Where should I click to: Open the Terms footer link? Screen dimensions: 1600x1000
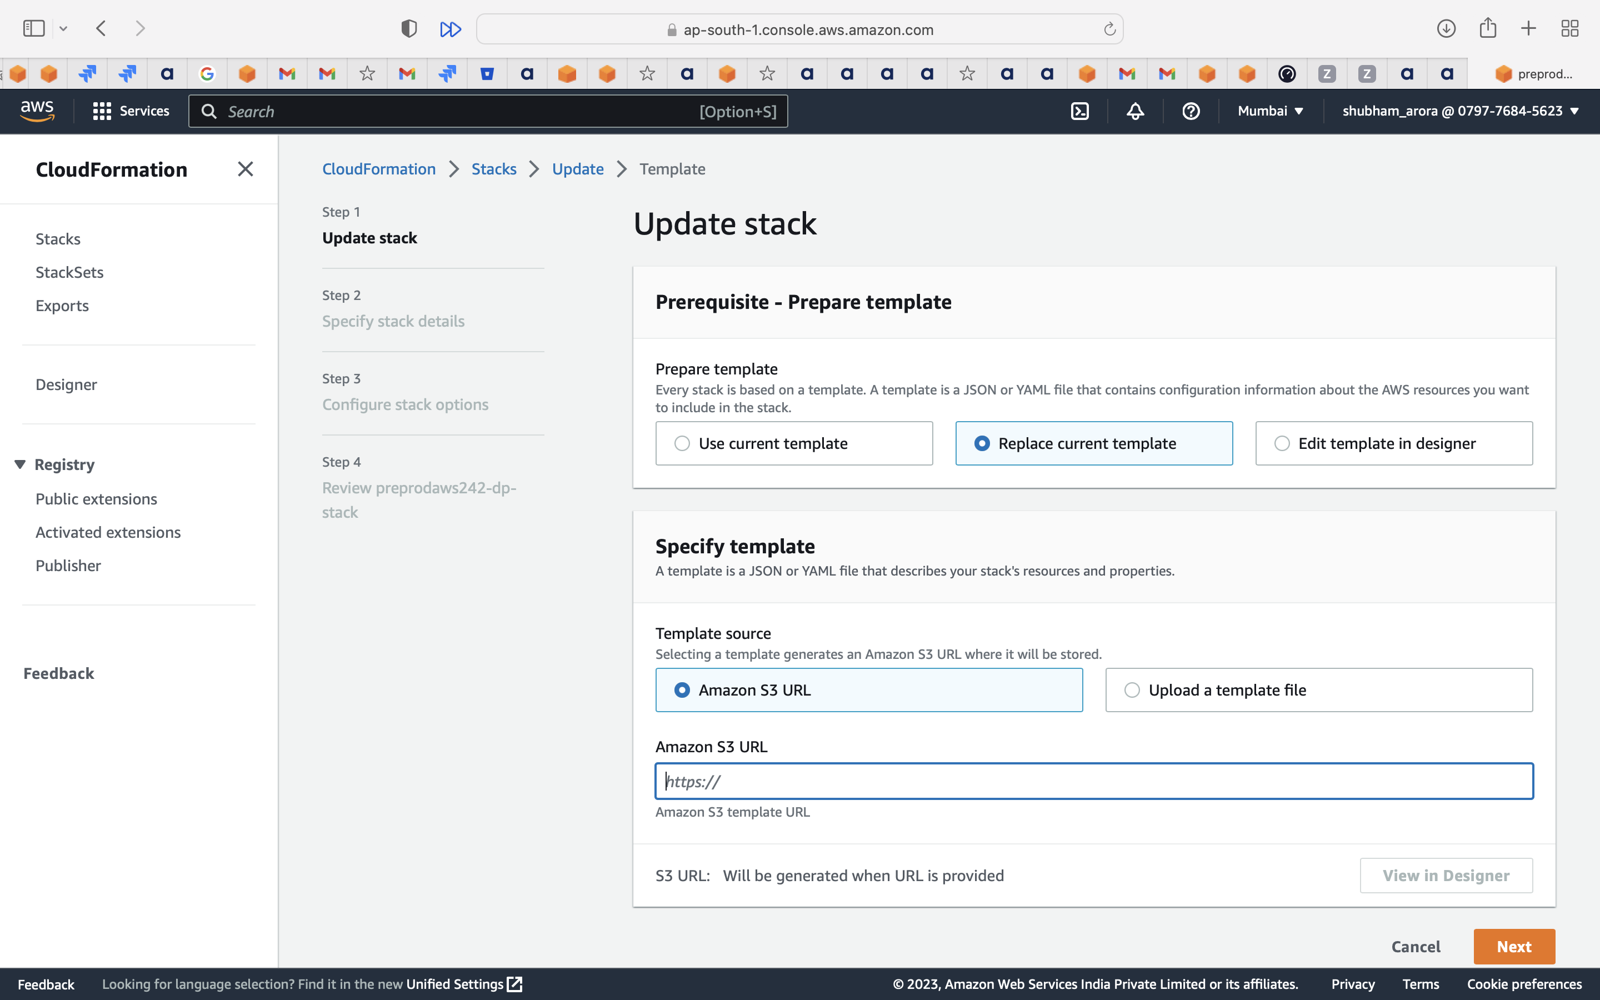pyautogui.click(x=1420, y=984)
